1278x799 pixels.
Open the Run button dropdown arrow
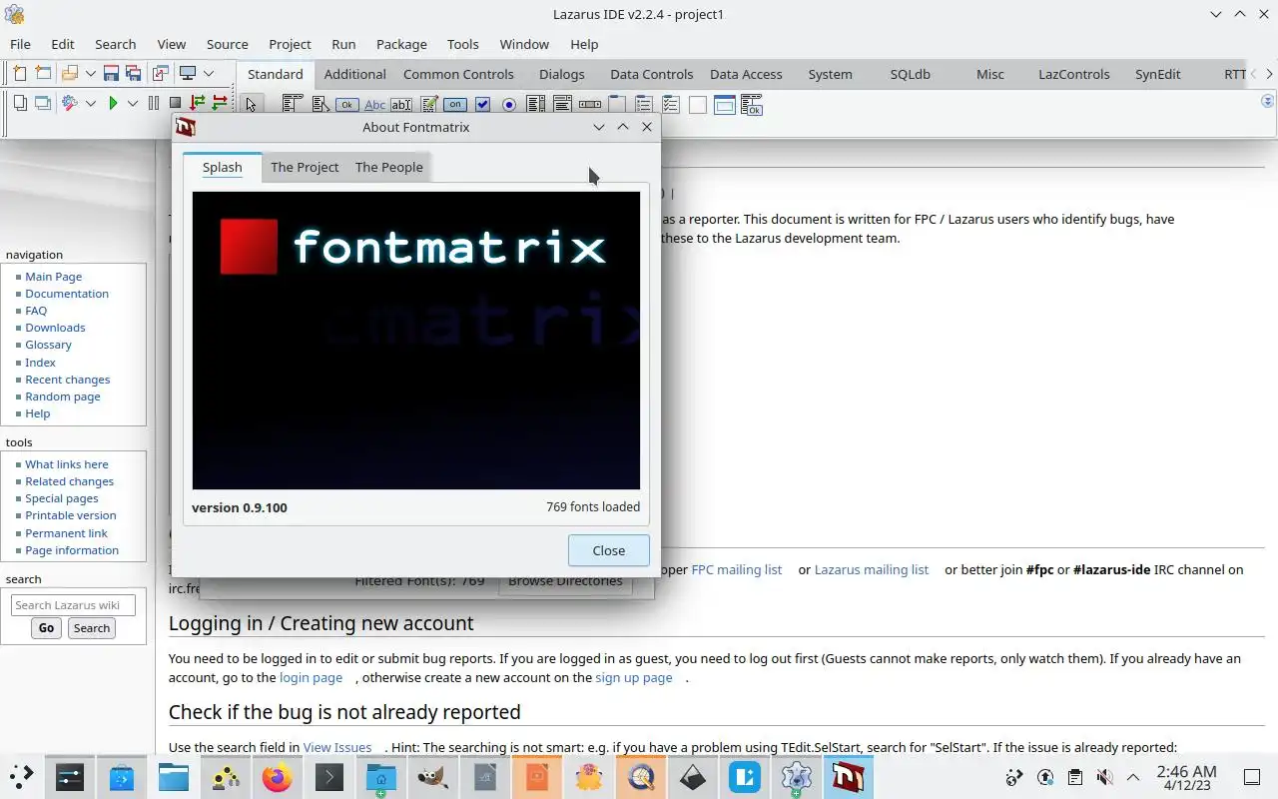pyautogui.click(x=132, y=103)
